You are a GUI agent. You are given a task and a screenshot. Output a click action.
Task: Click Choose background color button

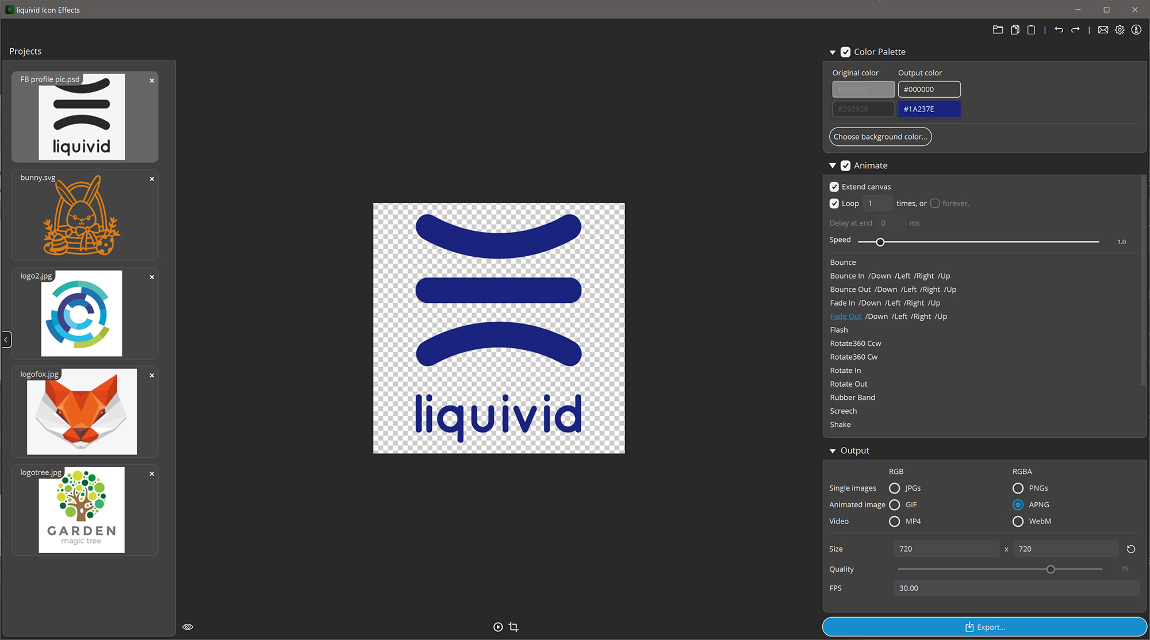[x=880, y=137]
